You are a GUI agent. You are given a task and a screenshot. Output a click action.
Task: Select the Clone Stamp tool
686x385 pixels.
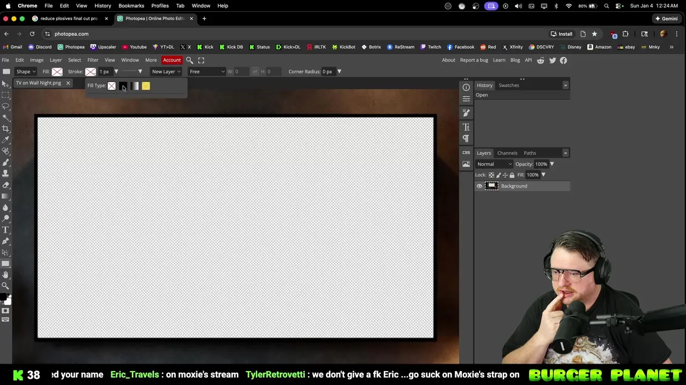coord(5,174)
